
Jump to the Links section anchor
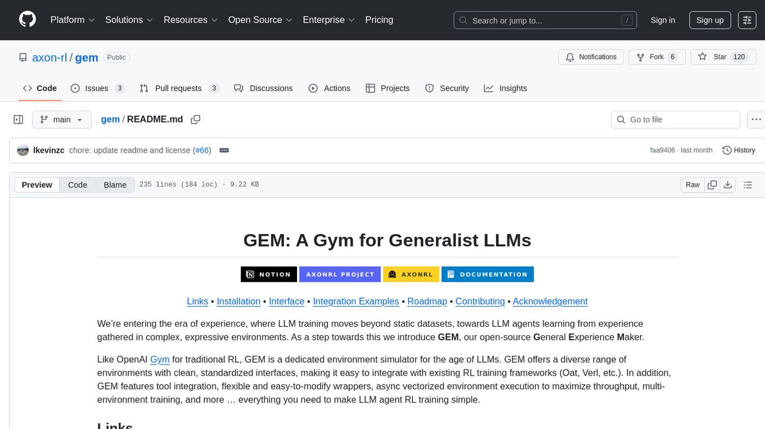click(x=197, y=301)
